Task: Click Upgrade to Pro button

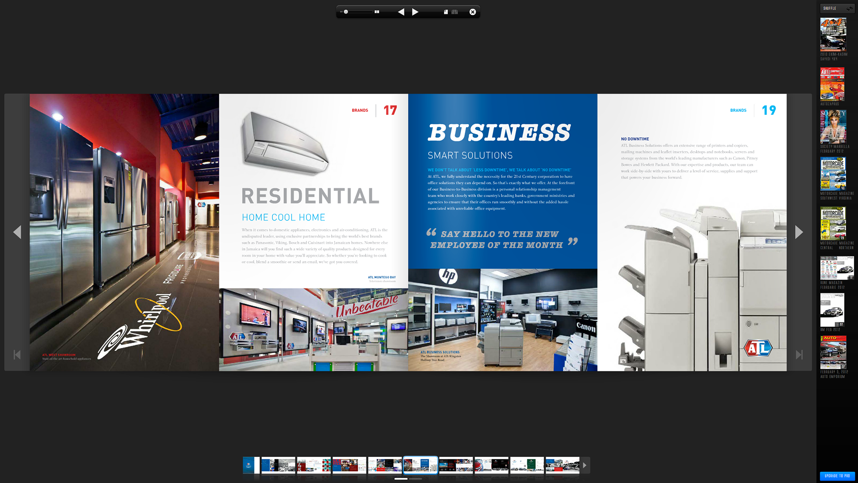Action: (837, 476)
